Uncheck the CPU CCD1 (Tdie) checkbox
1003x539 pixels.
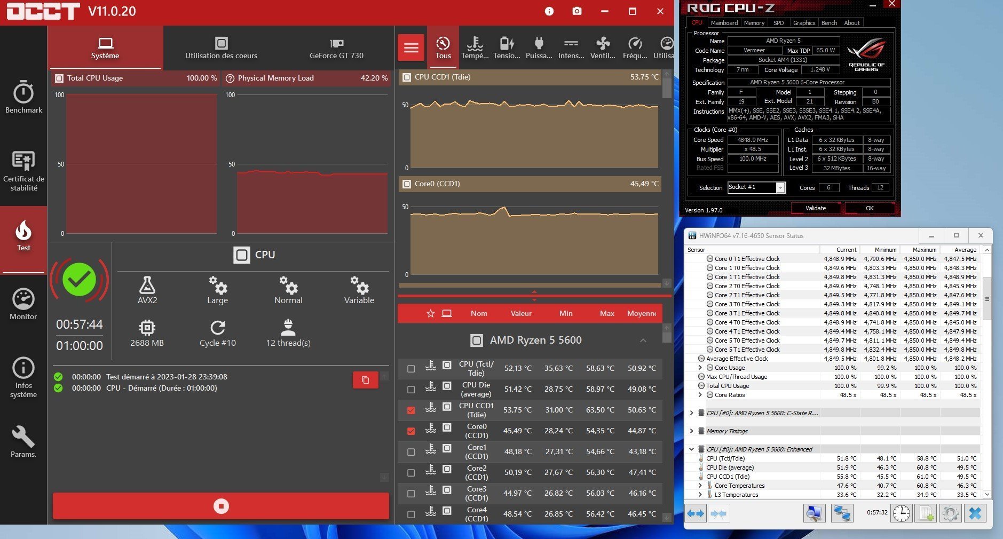pos(411,410)
